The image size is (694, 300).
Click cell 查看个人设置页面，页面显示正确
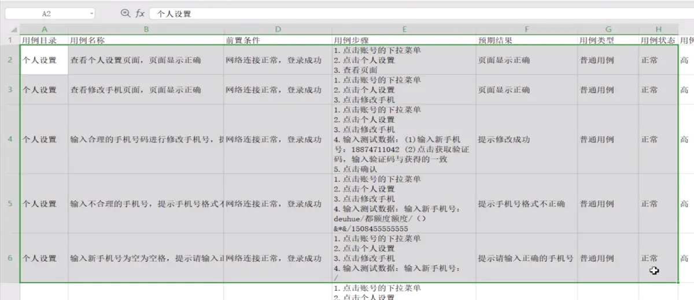point(146,60)
